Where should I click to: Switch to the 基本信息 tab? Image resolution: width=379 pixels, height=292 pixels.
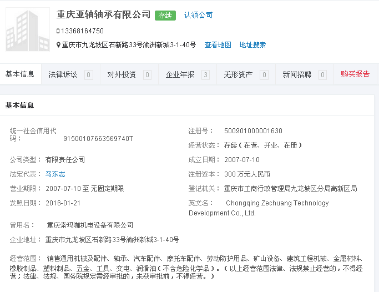pos(20,74)
